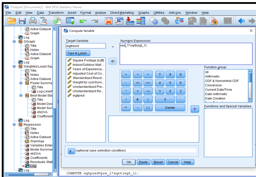This screenshot has height=177, width=256.
Task: Collapse the Best Model Statistics node
Action: tap(21, 96)
